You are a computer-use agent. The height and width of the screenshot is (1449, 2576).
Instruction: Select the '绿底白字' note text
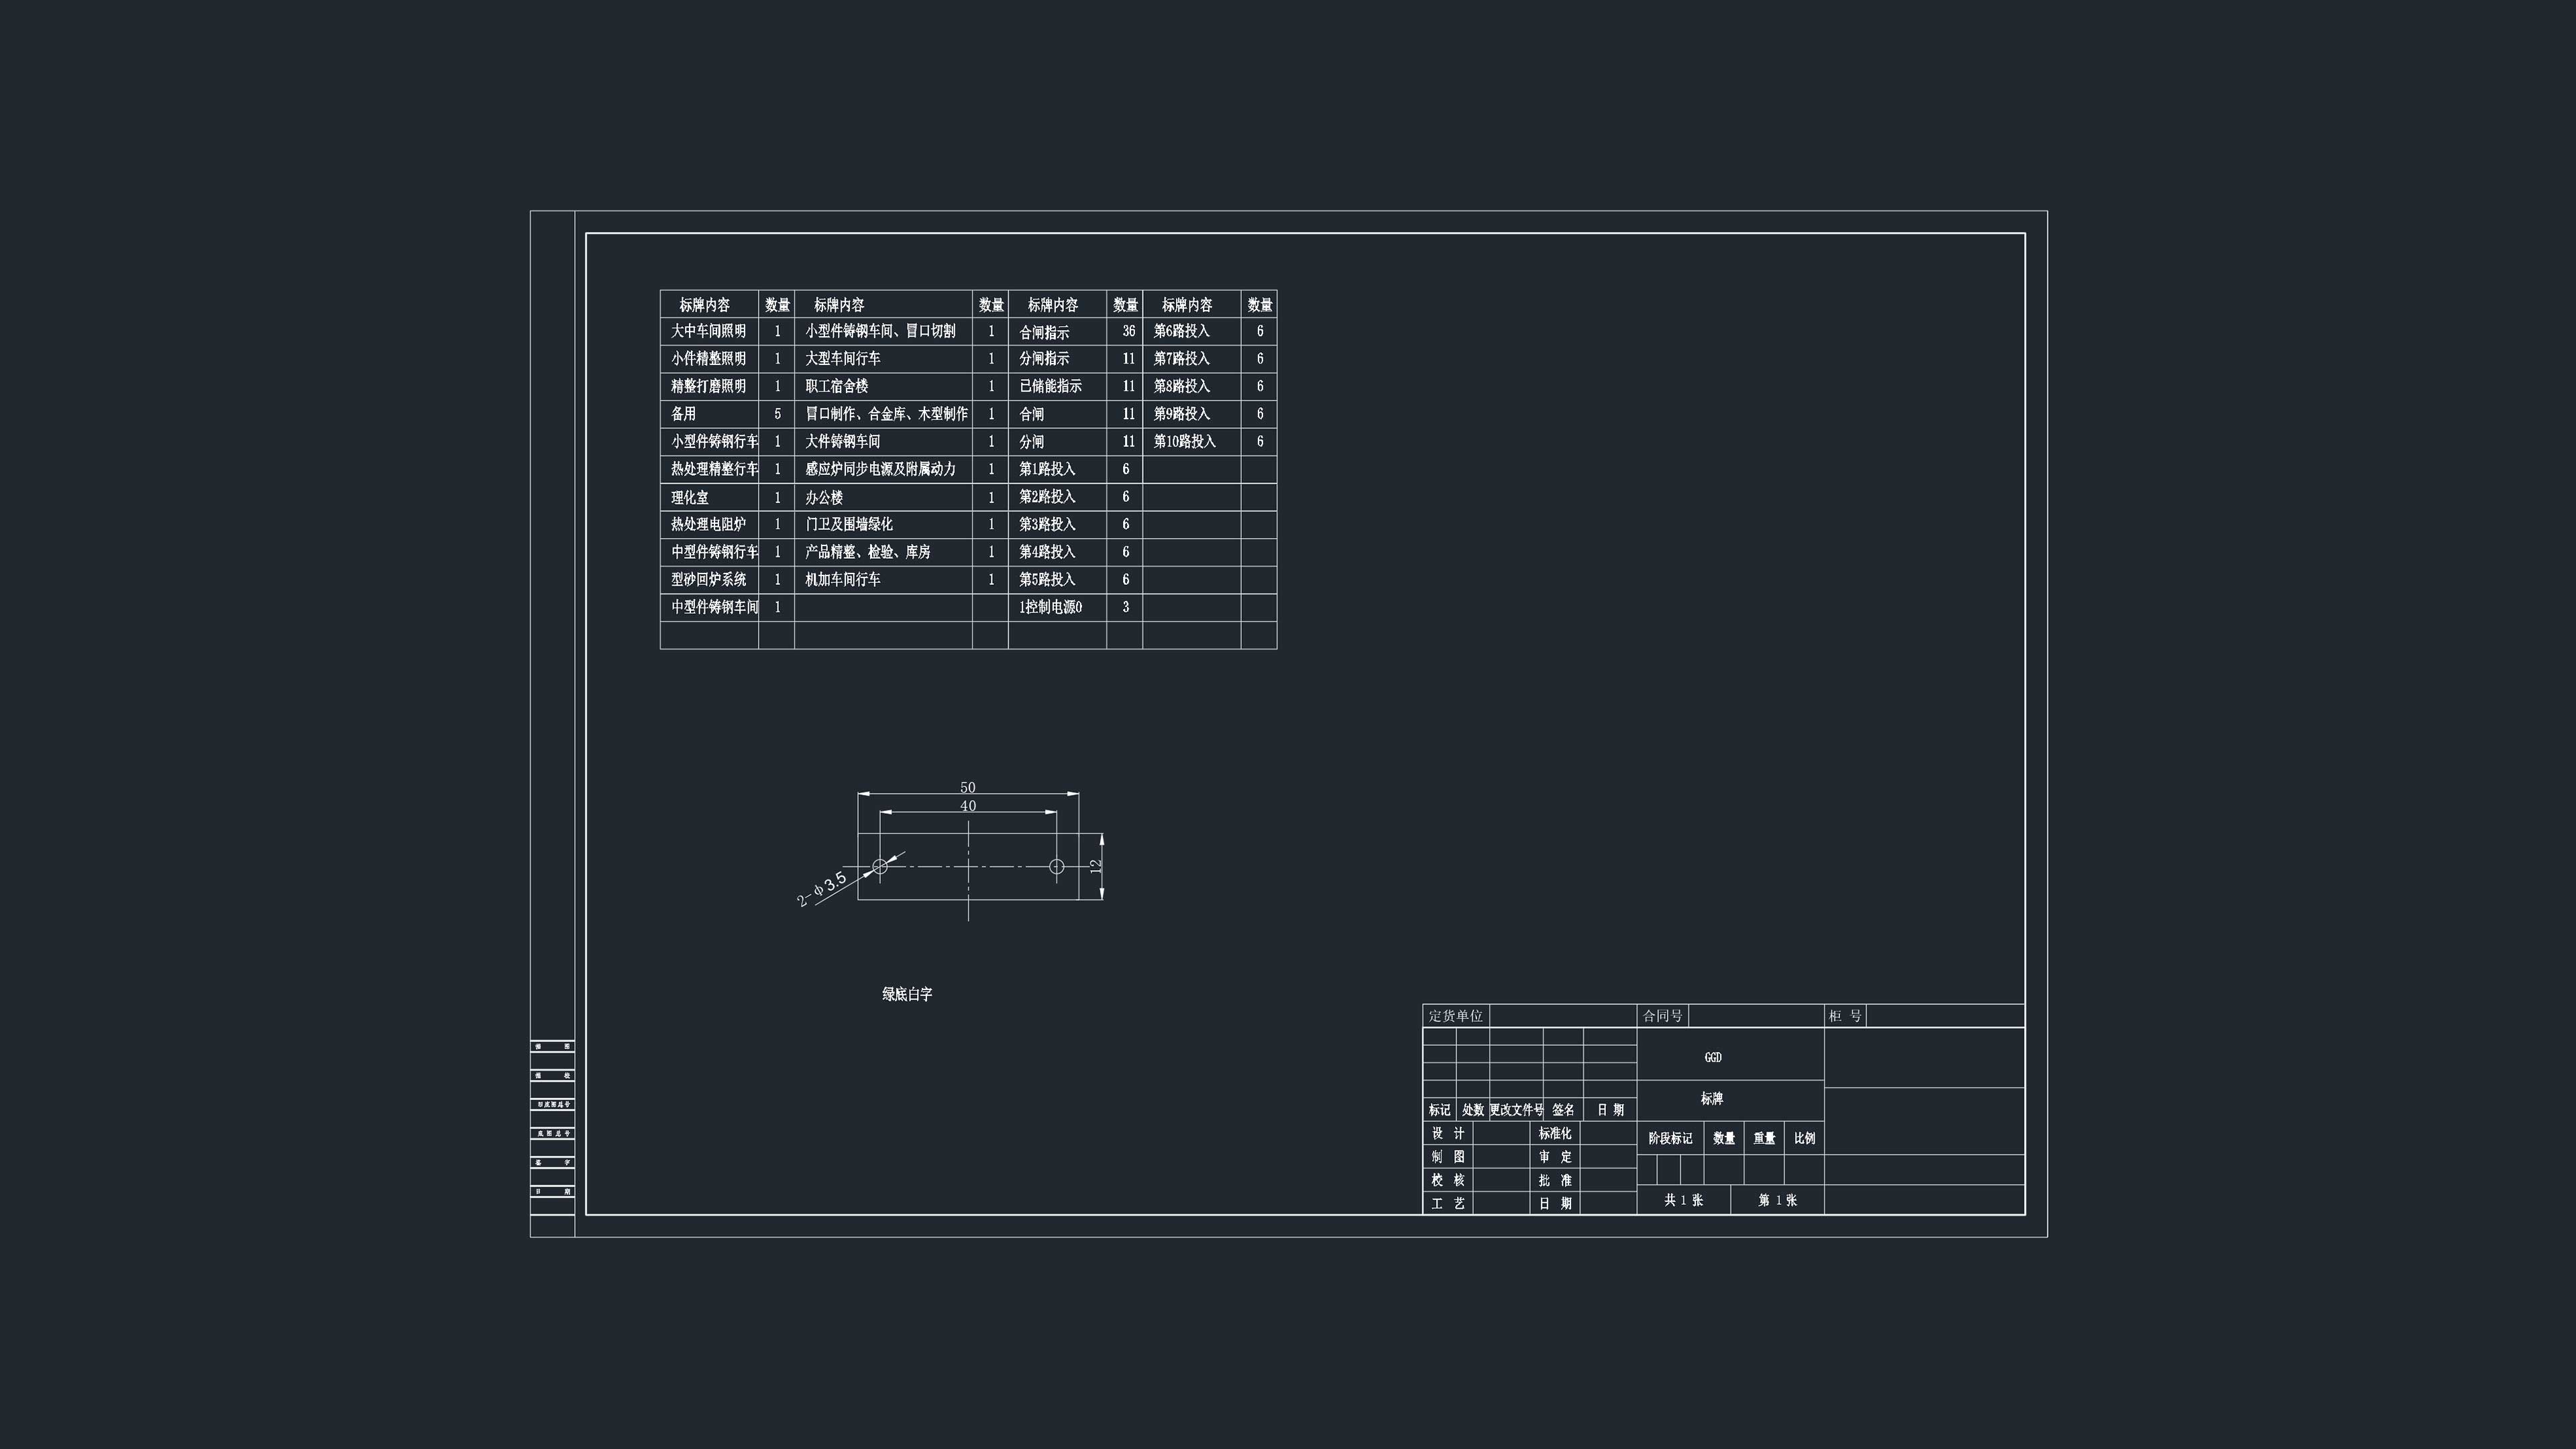[x=907, y=994]
